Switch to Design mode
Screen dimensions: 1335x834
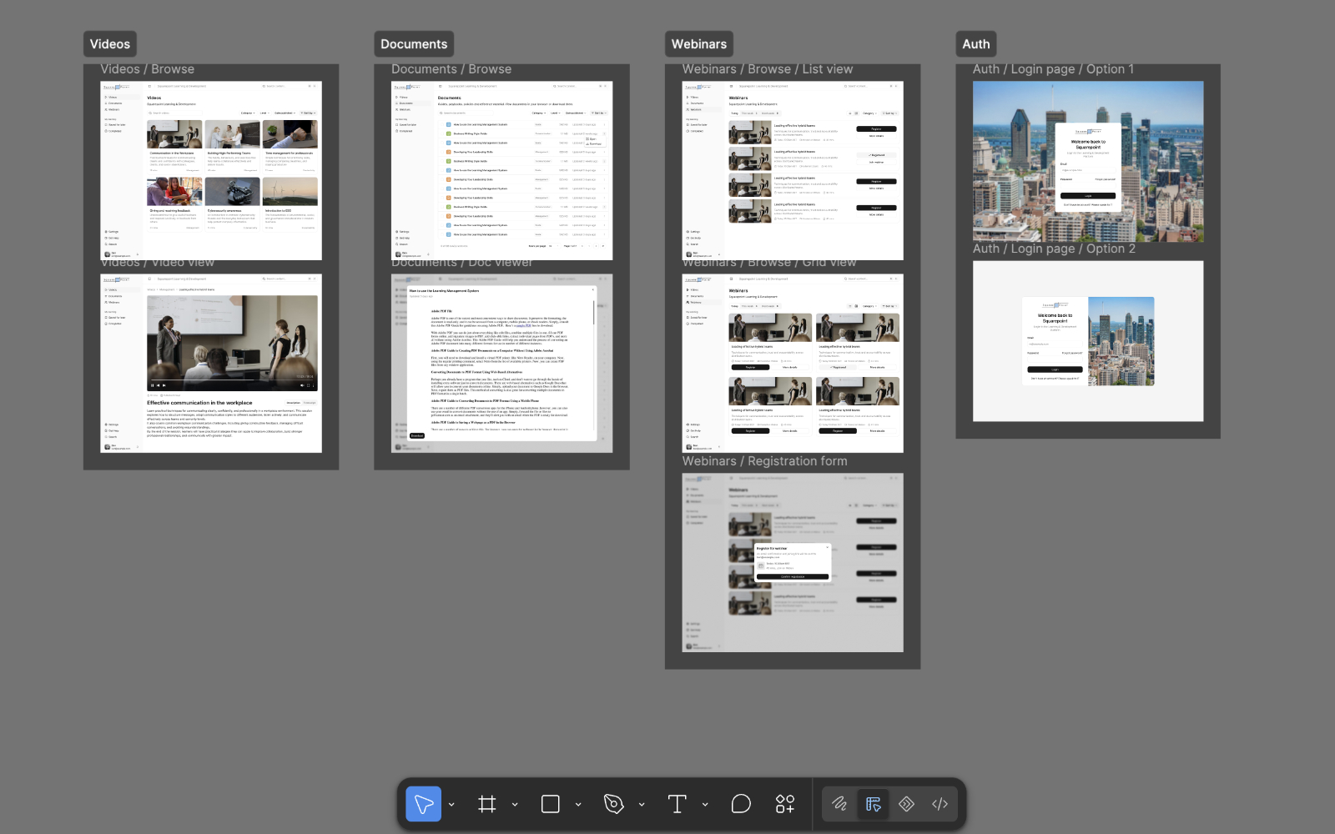click(873, 804)
